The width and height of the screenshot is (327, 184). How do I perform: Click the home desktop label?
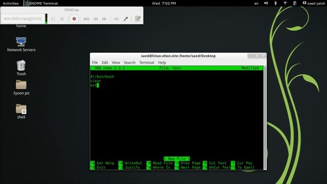pyautogui.click(x=21, y=26)
